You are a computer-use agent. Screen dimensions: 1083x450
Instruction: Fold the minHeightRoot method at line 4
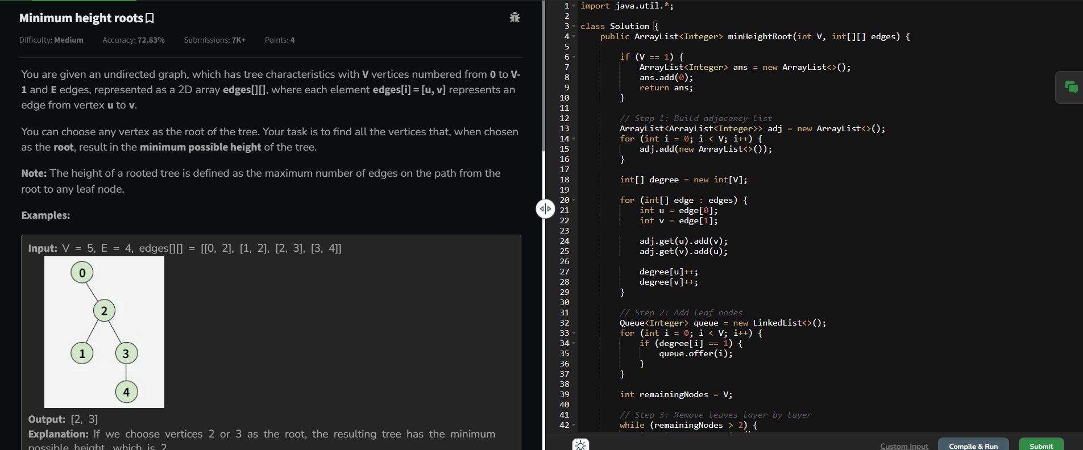[x=574, y=37]
